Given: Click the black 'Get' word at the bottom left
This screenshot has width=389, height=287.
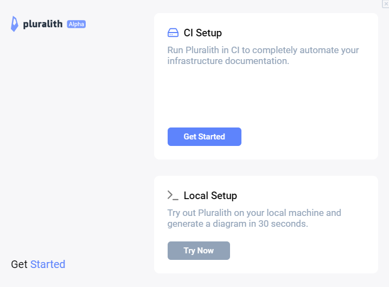Looking at the screenshot, I should [x=19, y=264].
